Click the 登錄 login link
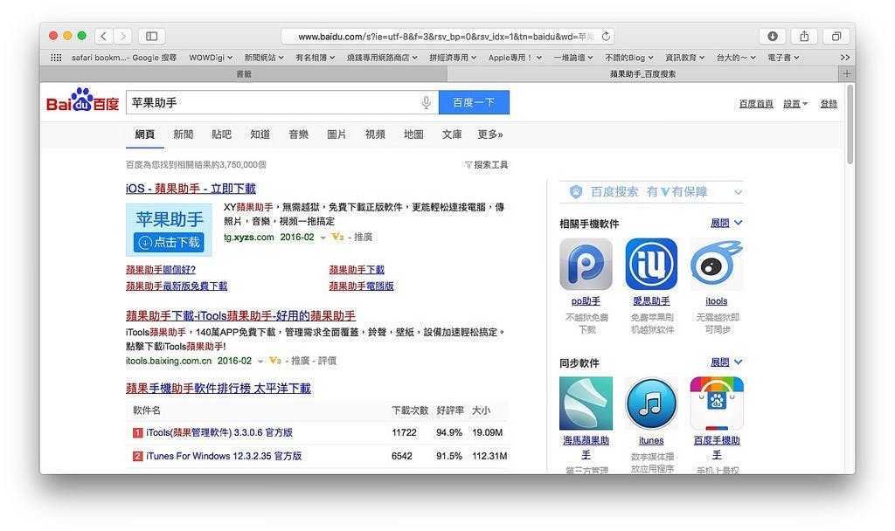This screenshot has width=895, height=531. [x=829, y=103]
